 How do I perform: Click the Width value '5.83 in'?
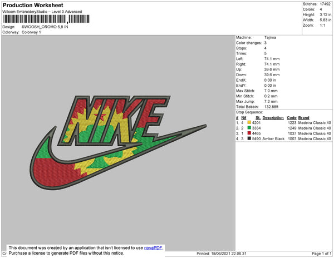pyautogui.click(x=326, y=20)
